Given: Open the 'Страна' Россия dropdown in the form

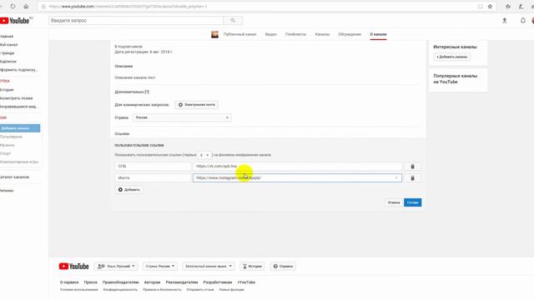Looking at the screenshot, I should point(182,117).
